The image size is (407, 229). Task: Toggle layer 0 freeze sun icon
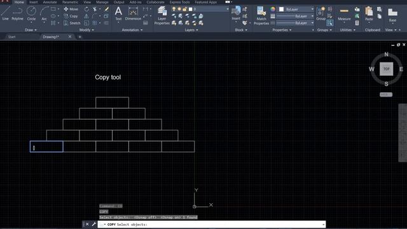click(179, 9)
